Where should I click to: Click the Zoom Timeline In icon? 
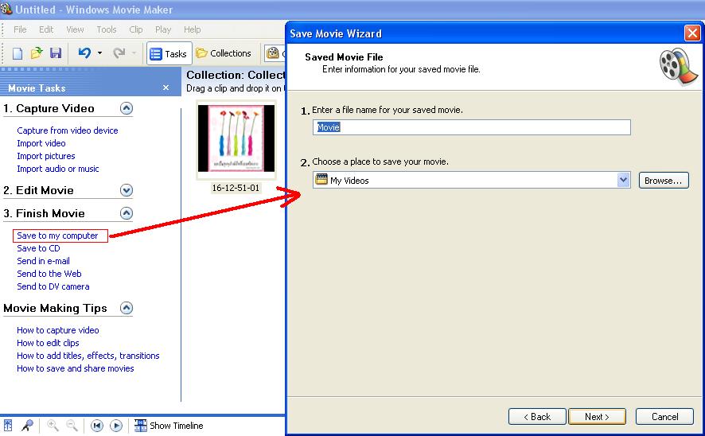click(53, 425)
